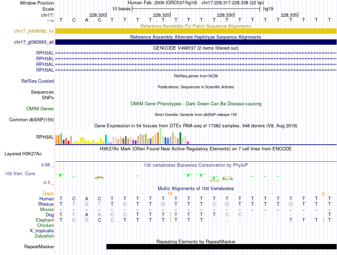Click the 4.88 PhyloP upper scale value
The height and width of the screenshot is (255, 337).
tap(45, 165)
